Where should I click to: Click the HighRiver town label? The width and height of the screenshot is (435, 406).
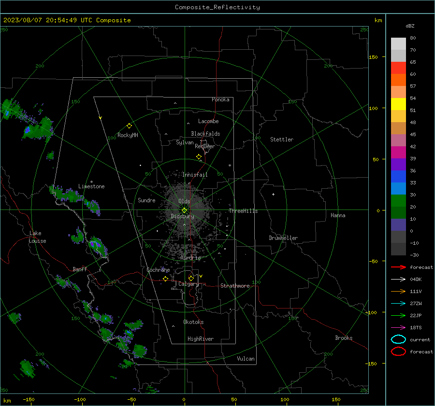[201, 339]
